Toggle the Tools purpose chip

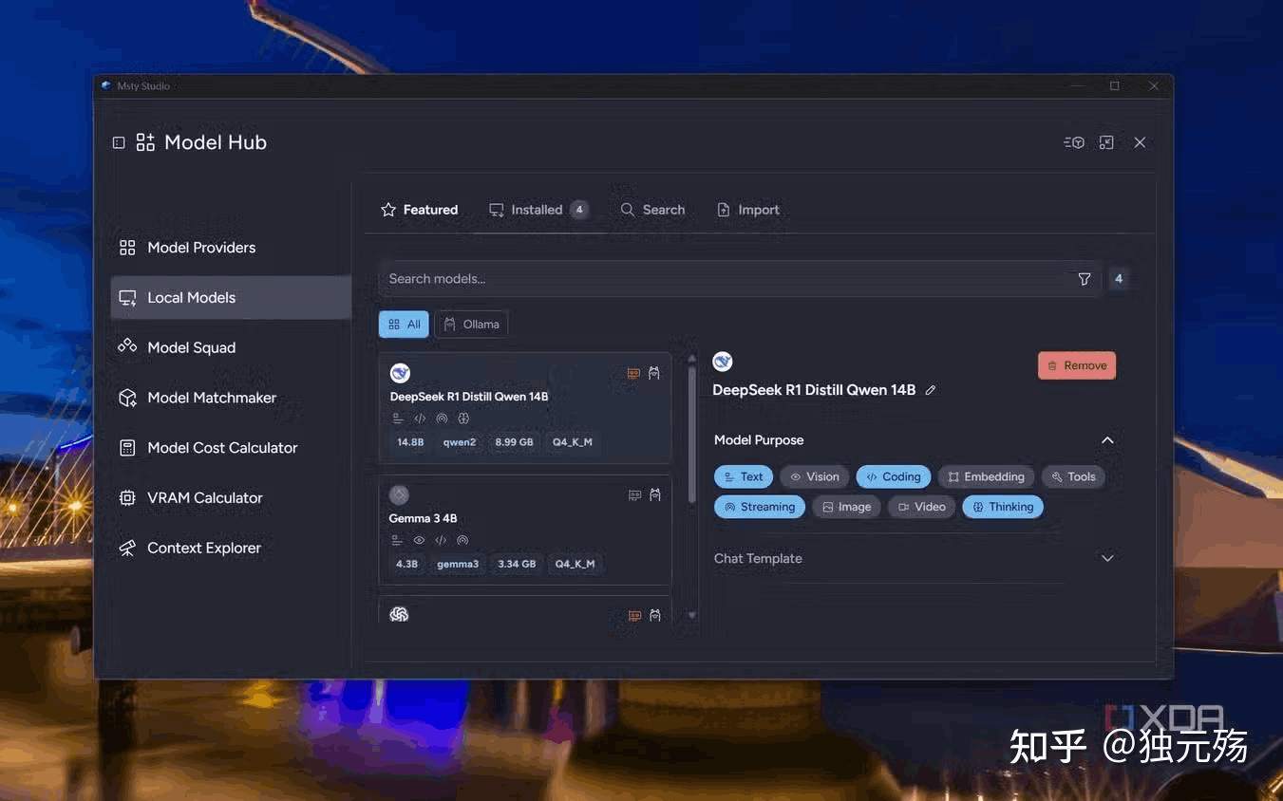tap(1073, 477)
